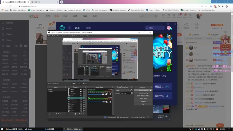Image resolution: width=233 pixels, height=131 pixels.
Task: Open Windows Start menu
Action: point(2,129)
